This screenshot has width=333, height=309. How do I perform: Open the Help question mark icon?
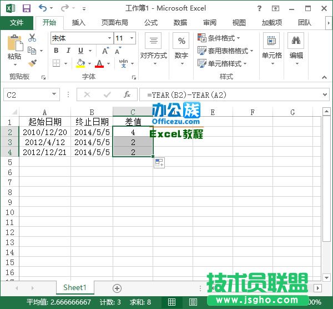tap(259, 8)
